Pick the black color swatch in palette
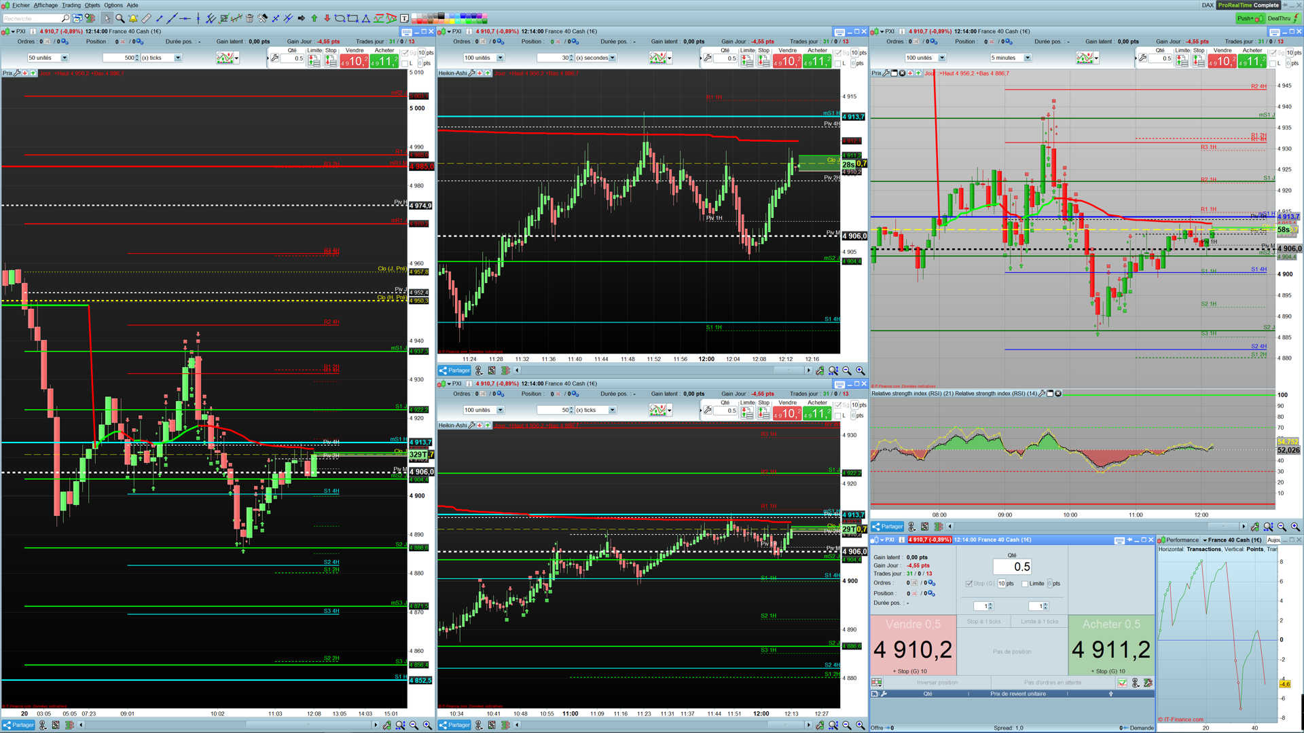 point(441,15)
